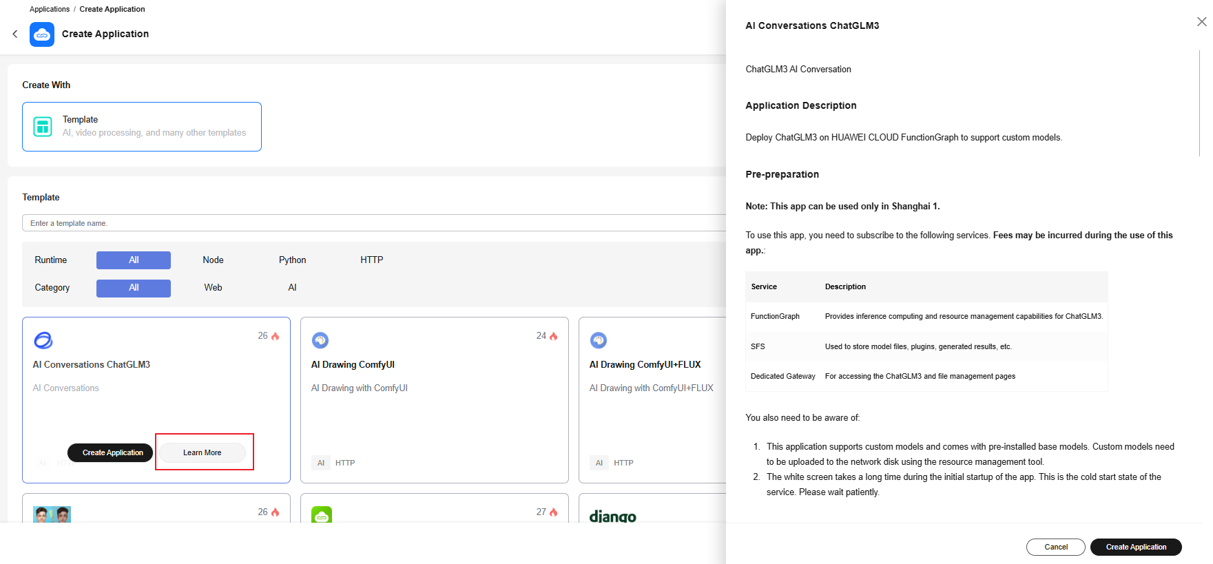1213x564 pixels.
Task: Click the two-faces thumbnail on bottom card
Action: click(52, 514)
